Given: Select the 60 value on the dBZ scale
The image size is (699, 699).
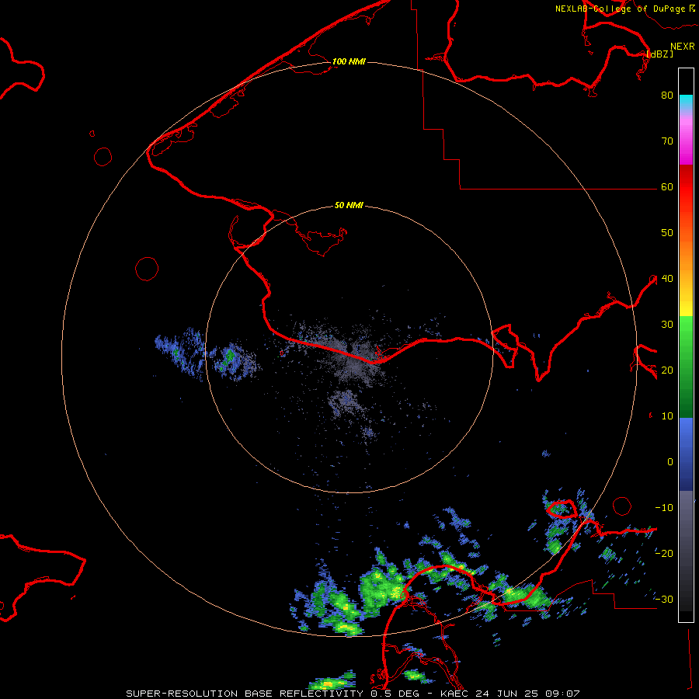Looking at the screenshot, I should 667,187.
